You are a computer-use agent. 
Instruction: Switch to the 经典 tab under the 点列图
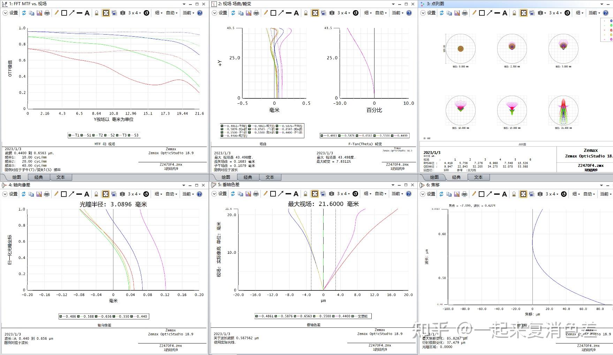coord(456,177)
